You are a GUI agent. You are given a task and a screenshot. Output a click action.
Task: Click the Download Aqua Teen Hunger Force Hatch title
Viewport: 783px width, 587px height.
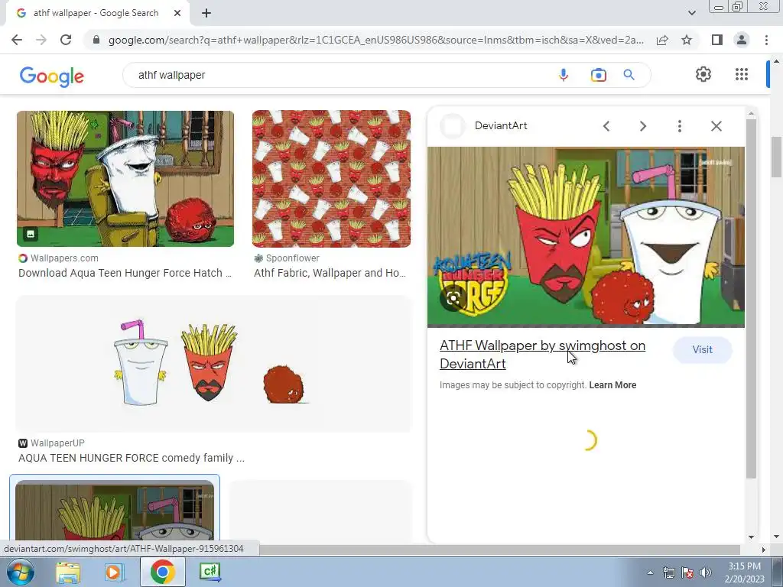pos(125,273)
